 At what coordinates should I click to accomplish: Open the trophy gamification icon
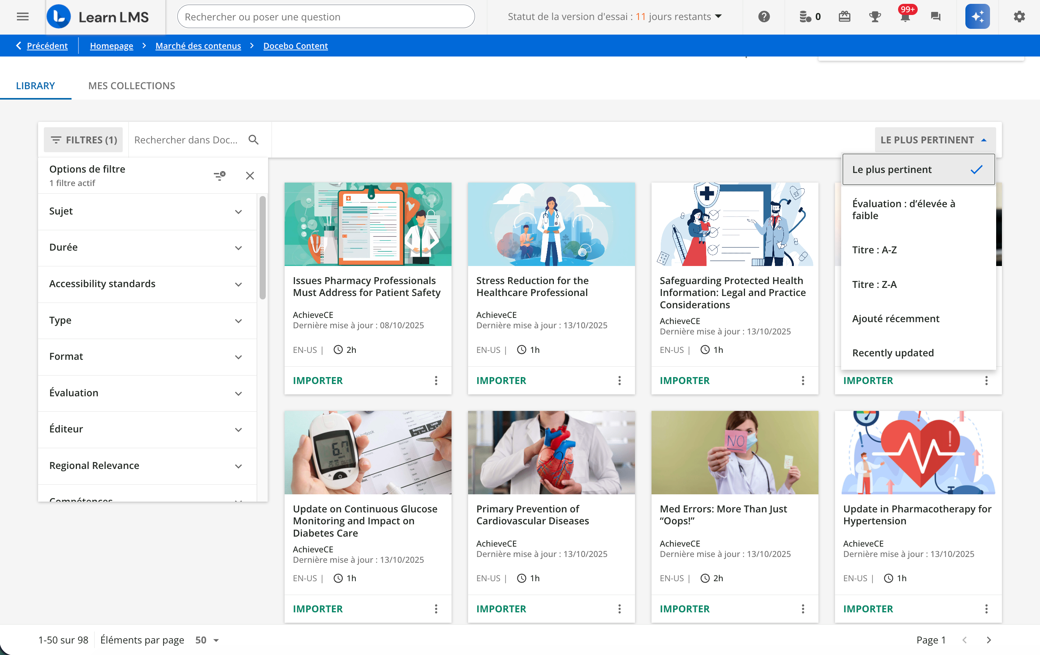click(x=875, y=17)
